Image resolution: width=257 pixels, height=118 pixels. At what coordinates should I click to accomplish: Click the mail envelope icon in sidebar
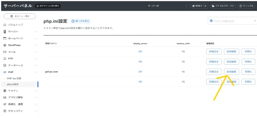click(x=5, y=52)
